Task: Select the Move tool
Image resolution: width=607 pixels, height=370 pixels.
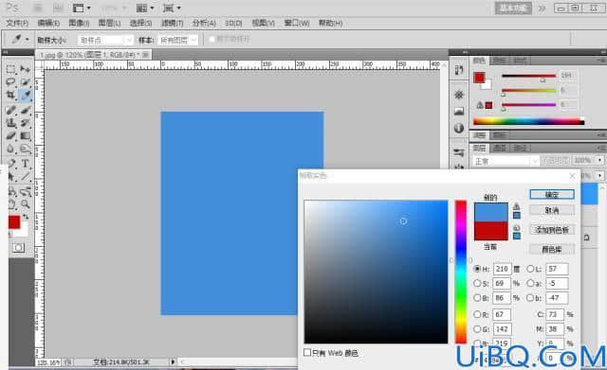Action: (x=26, y=69)
